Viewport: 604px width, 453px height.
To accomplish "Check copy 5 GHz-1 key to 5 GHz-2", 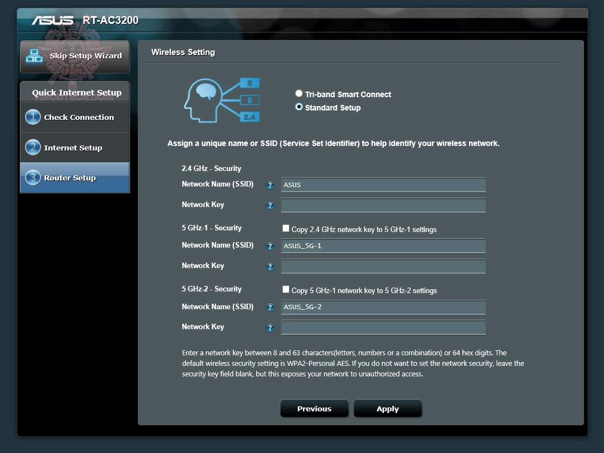I will pos(286,289).
